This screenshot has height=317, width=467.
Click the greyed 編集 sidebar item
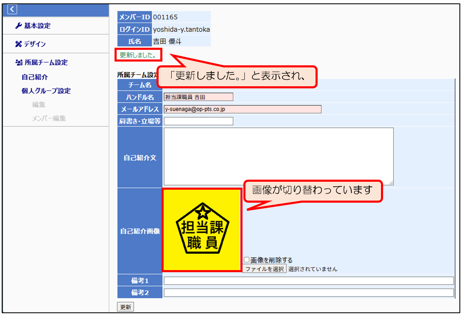click(x=39, y=105)
